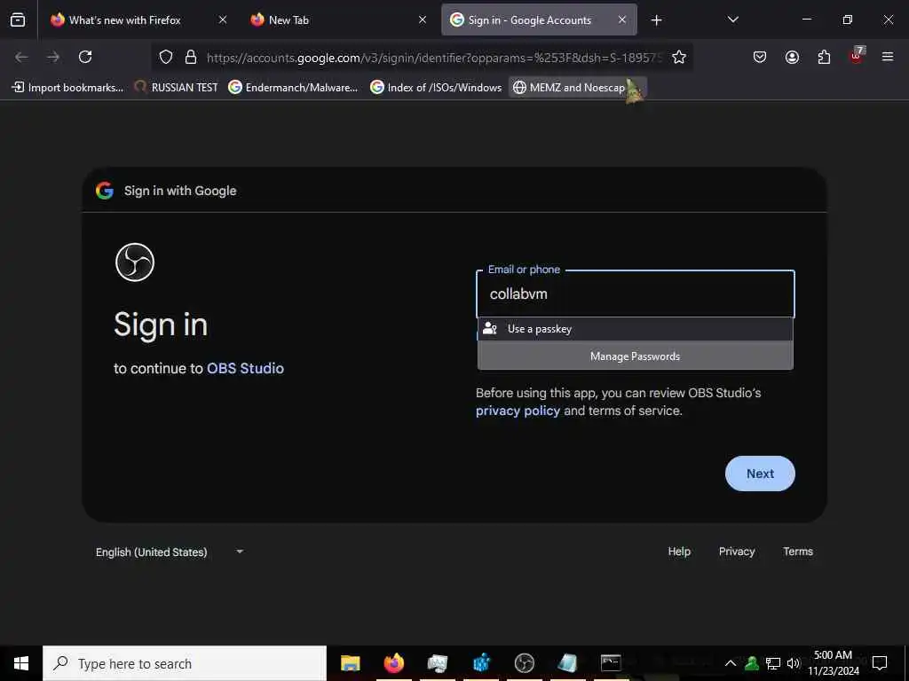Open Firefox account profile icon
This screenshot has height=681, width=909.
tap(792, 57)
